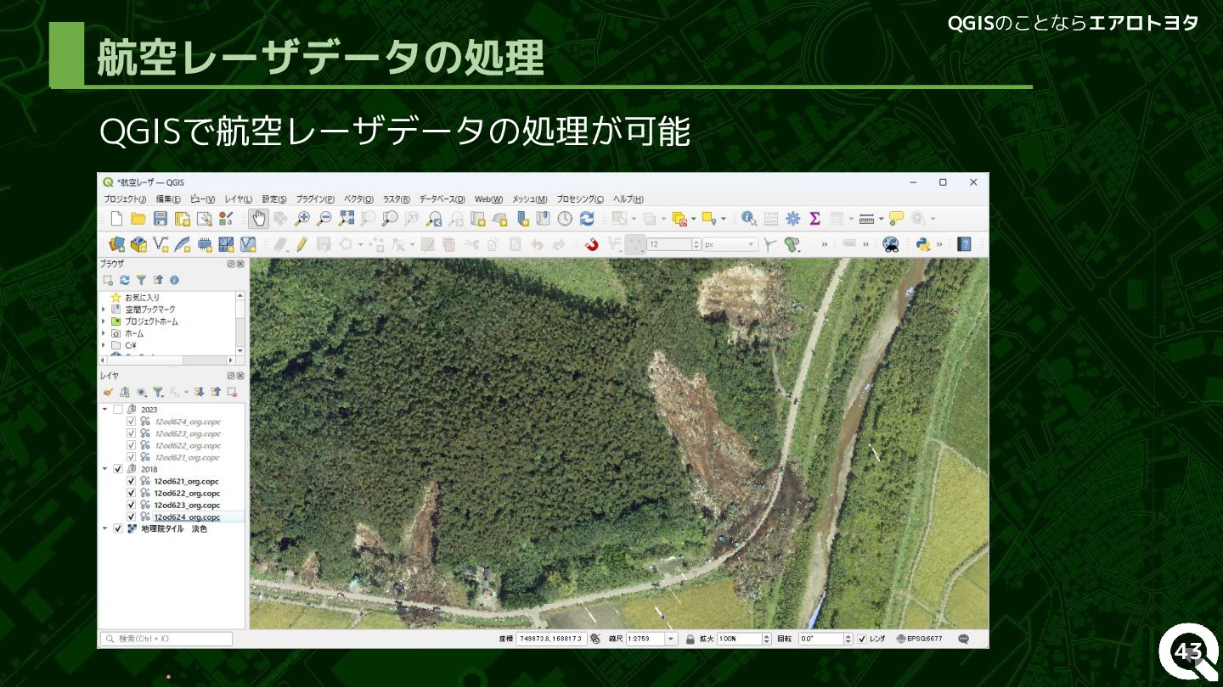Open the measure tool dropdown arrow

(881, 219)
